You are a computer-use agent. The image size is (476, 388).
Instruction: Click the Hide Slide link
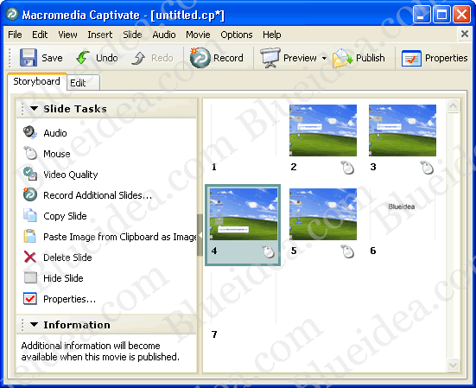[x=63, y=278]
